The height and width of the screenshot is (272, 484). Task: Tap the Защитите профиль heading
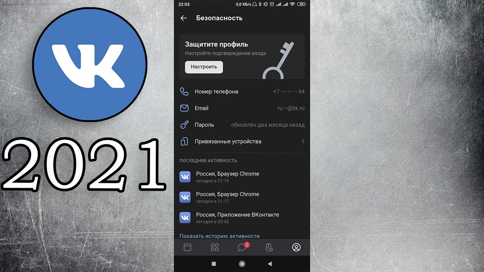coord(216,44)
